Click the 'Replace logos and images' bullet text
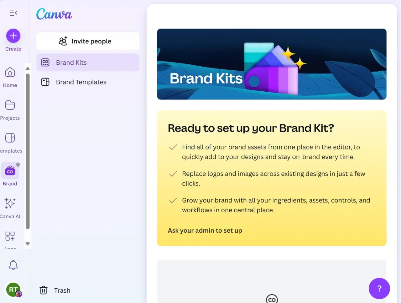 click(273, 179)
